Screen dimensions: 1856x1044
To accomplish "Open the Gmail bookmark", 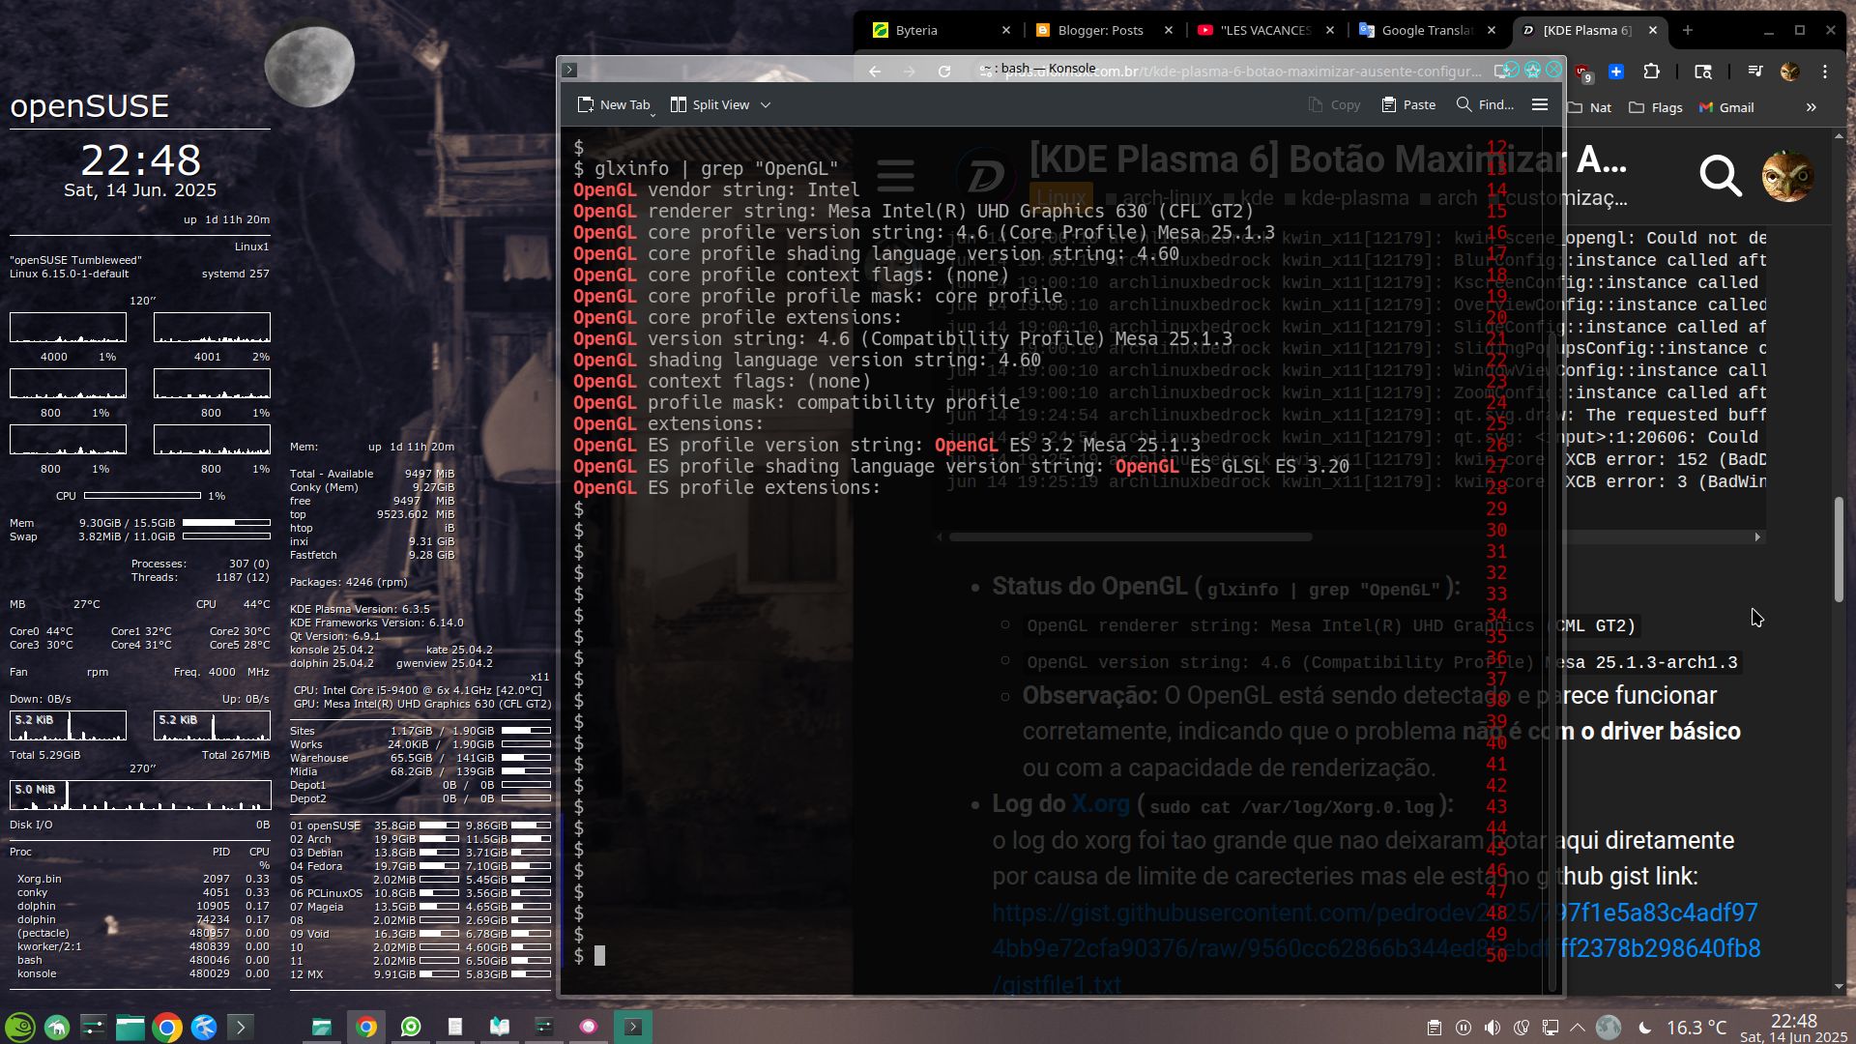I will pyautogui.click(x=1726, y=107).
